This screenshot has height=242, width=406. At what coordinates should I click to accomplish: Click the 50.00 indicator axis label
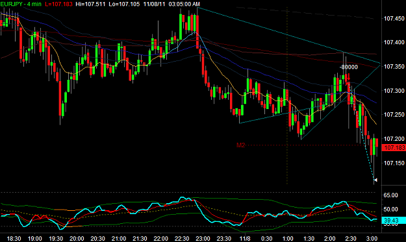390,209
